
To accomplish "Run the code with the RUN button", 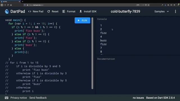I will (82, 20).
